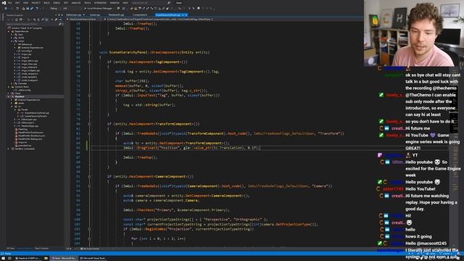
Task: Select premake5.lua in Solution Explorer
Action: [x=25, y=146]
